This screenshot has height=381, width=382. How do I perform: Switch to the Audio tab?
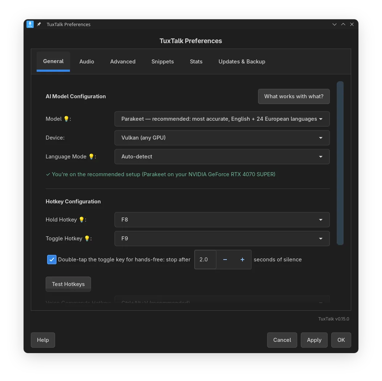[x=87, y=62]
